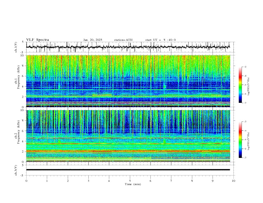Click the 'ch.1(V)' waveform axis label
This screenshot has height=203, width=263.
click(x=16, y=47)
